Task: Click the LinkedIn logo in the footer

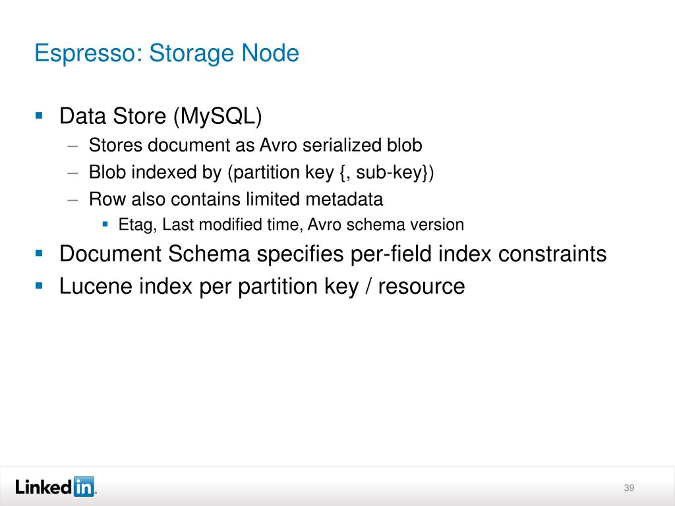Action: (x=55, y=487)
